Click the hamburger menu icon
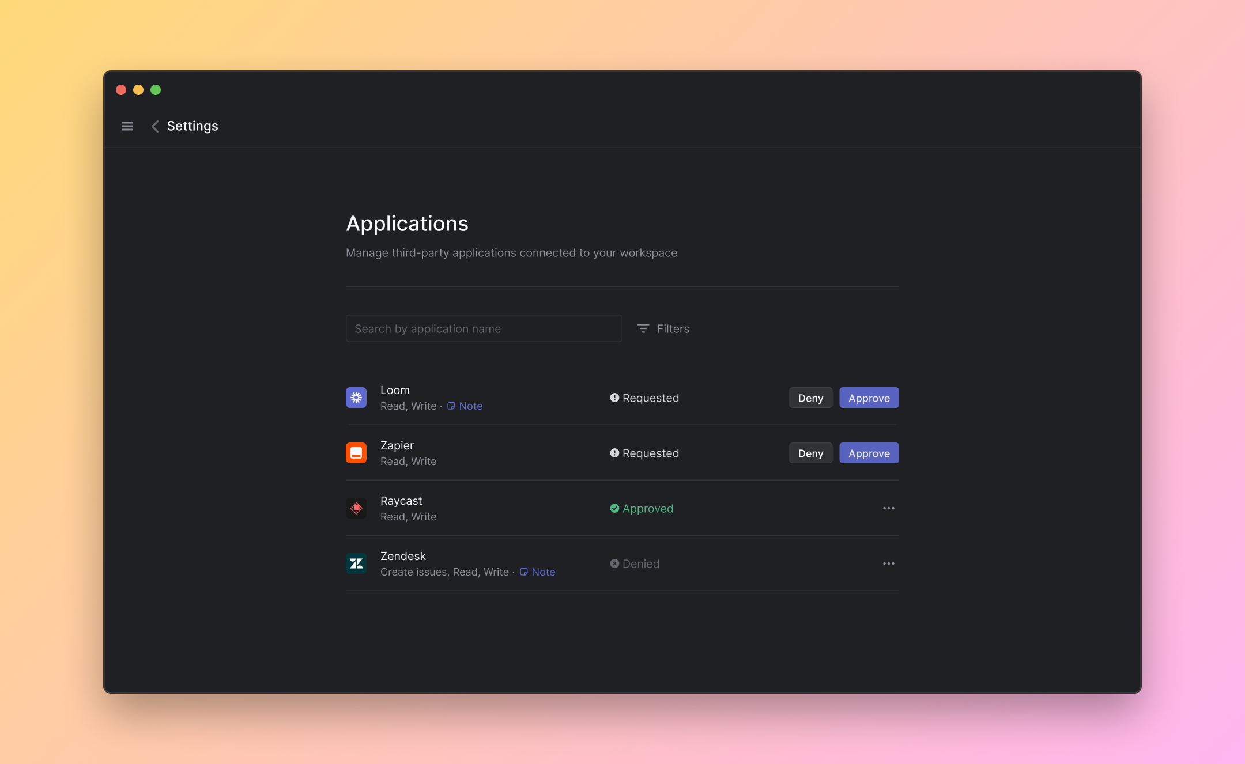Image resolution: width=1245 pixels, height=764 pixels. 128,124
